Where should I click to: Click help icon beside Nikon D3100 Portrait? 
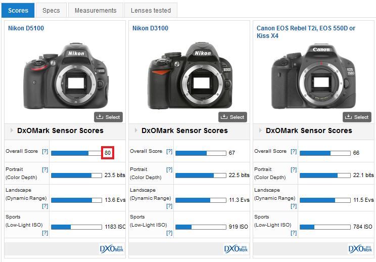(169, 169)
